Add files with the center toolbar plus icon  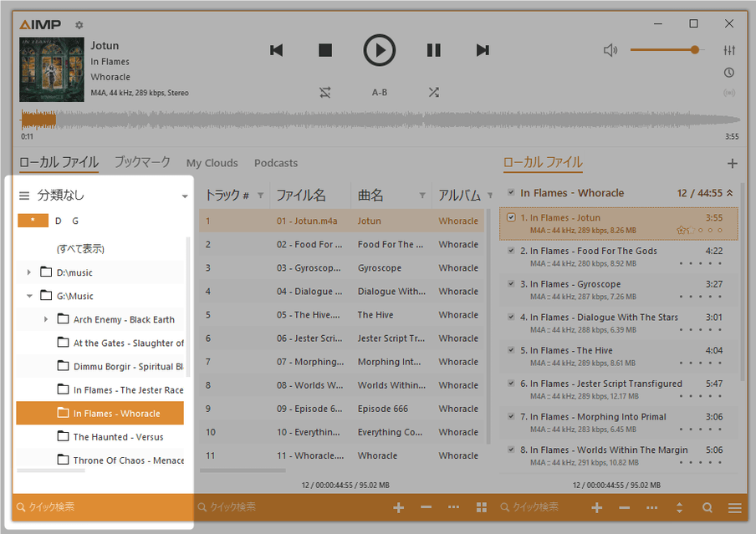pos(398,507)
